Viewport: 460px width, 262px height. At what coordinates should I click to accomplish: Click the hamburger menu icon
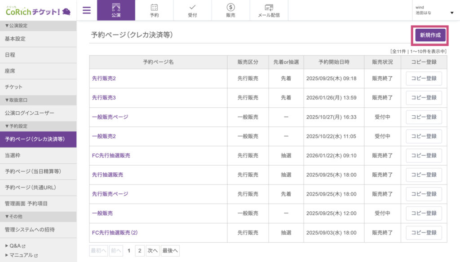87,10
